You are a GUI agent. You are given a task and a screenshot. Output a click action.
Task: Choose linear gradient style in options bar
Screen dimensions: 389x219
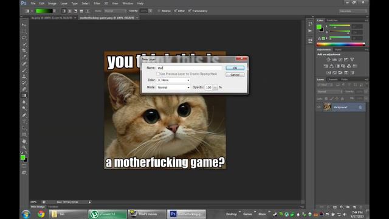pos(64,11)
